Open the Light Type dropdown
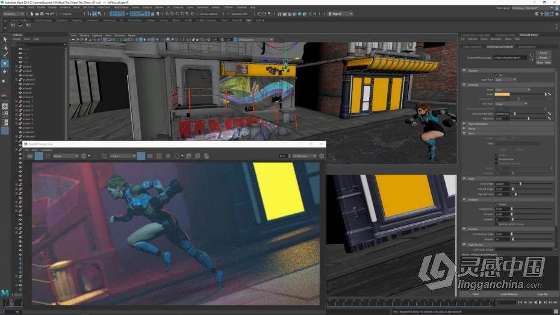The width and height of the screenshot is (560, 315). click(x=505, y=80)
